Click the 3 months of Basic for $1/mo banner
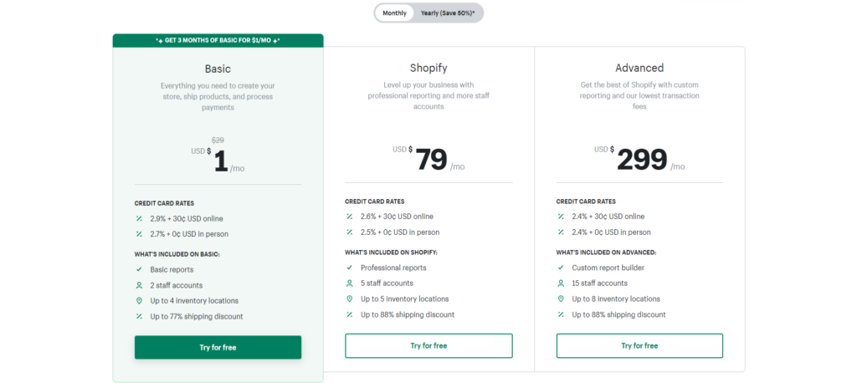The height and width of the screenshot is (383, 857). click(x=218, y=40)
